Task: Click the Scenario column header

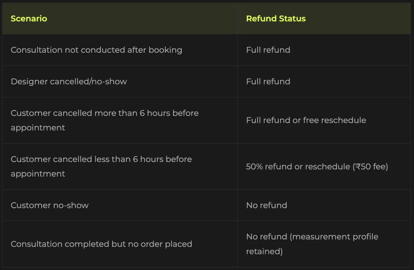Action: tap(29, 19)
